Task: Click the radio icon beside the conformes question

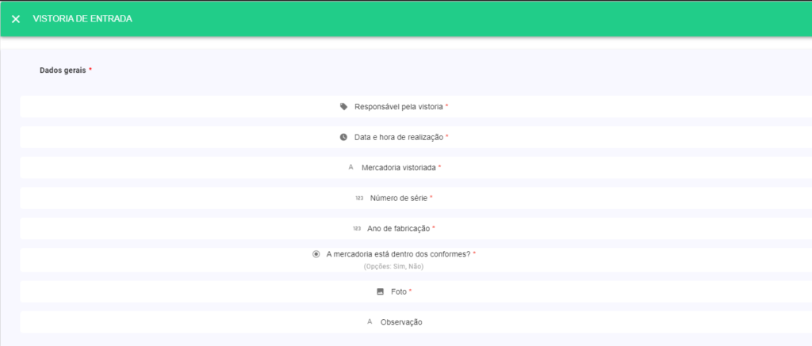Action: point(316,254)
